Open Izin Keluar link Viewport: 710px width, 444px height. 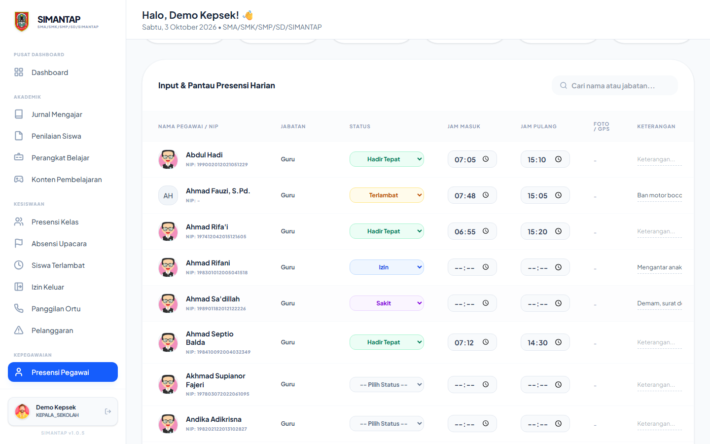click(63, 287)
